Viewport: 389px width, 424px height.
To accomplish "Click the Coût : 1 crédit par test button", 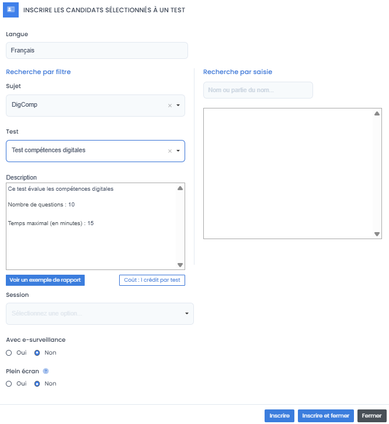I will [152, 280].
